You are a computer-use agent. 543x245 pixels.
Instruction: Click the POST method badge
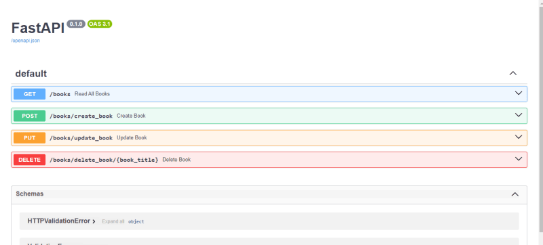29,116
